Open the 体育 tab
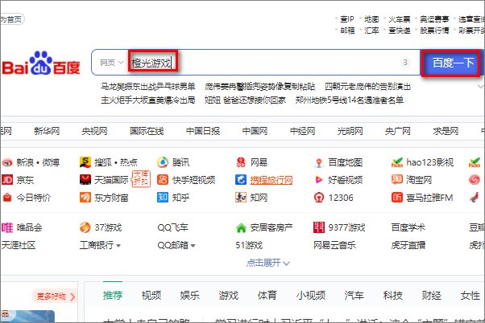This screenshot has width=485, height=323. [267, 295]
